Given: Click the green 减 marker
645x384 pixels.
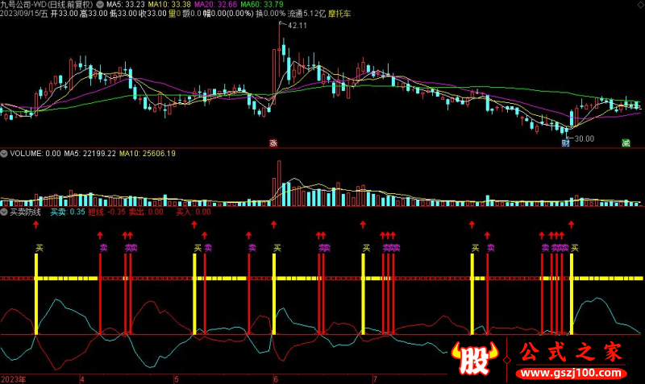Looking at the screenshot, I should 626,143.
